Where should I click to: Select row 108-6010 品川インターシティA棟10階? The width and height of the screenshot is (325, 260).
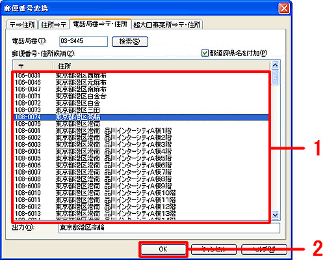pos(141,193)
